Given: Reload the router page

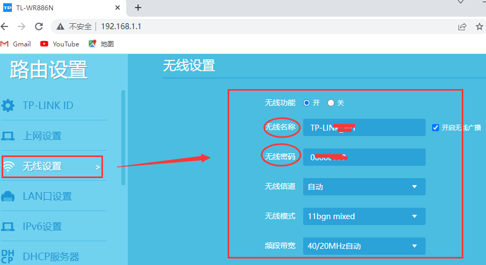Looking at the screenshot, I should (x=39, y=26).
